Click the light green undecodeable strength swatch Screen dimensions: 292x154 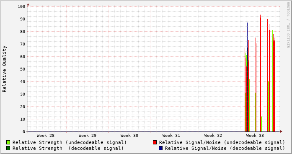(8, 142)
